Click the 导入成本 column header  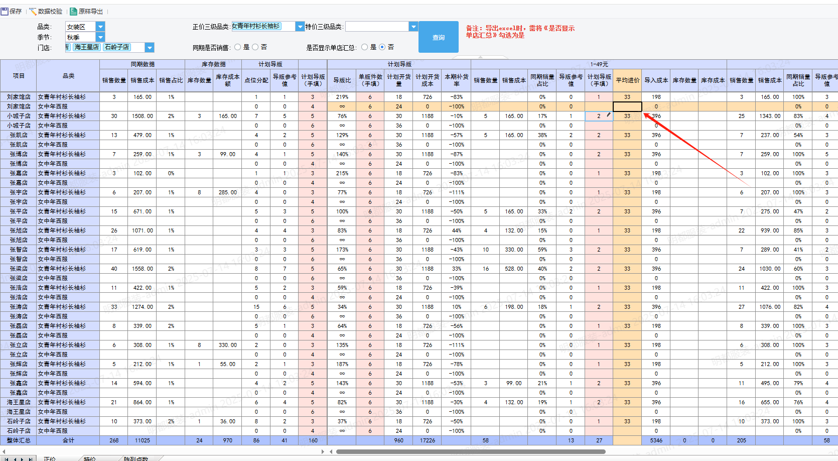coord(656,80)
